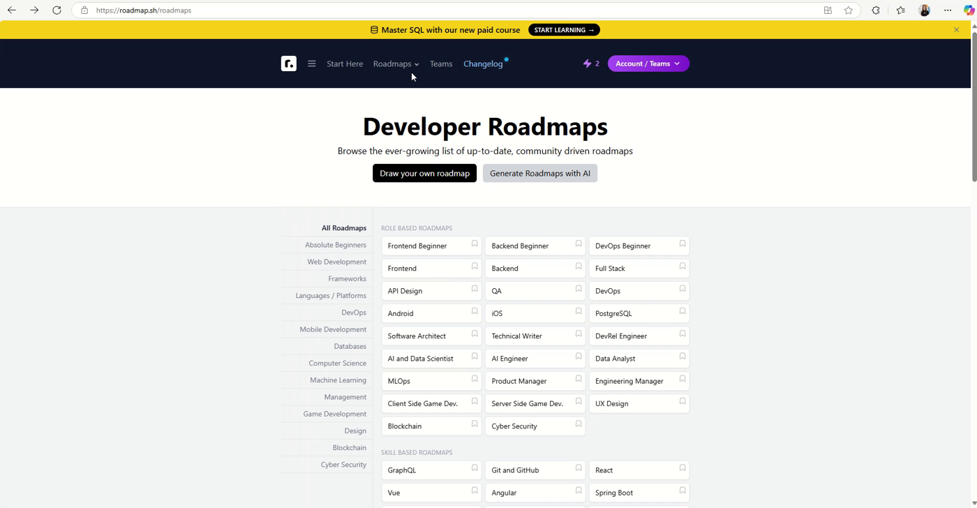Click the browser address bar URL
The image size is (977, 508).
point(144,10)
